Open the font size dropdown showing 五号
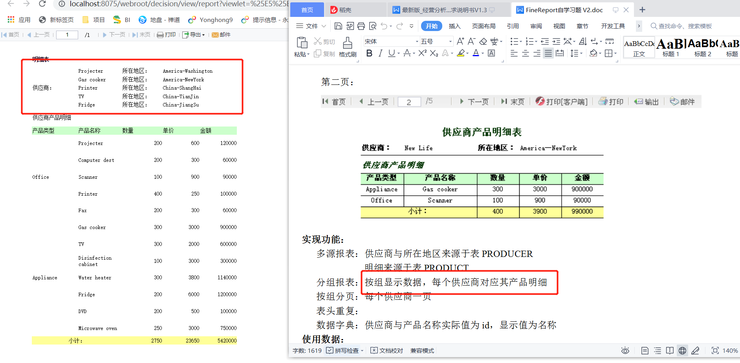 pos(450,41)
